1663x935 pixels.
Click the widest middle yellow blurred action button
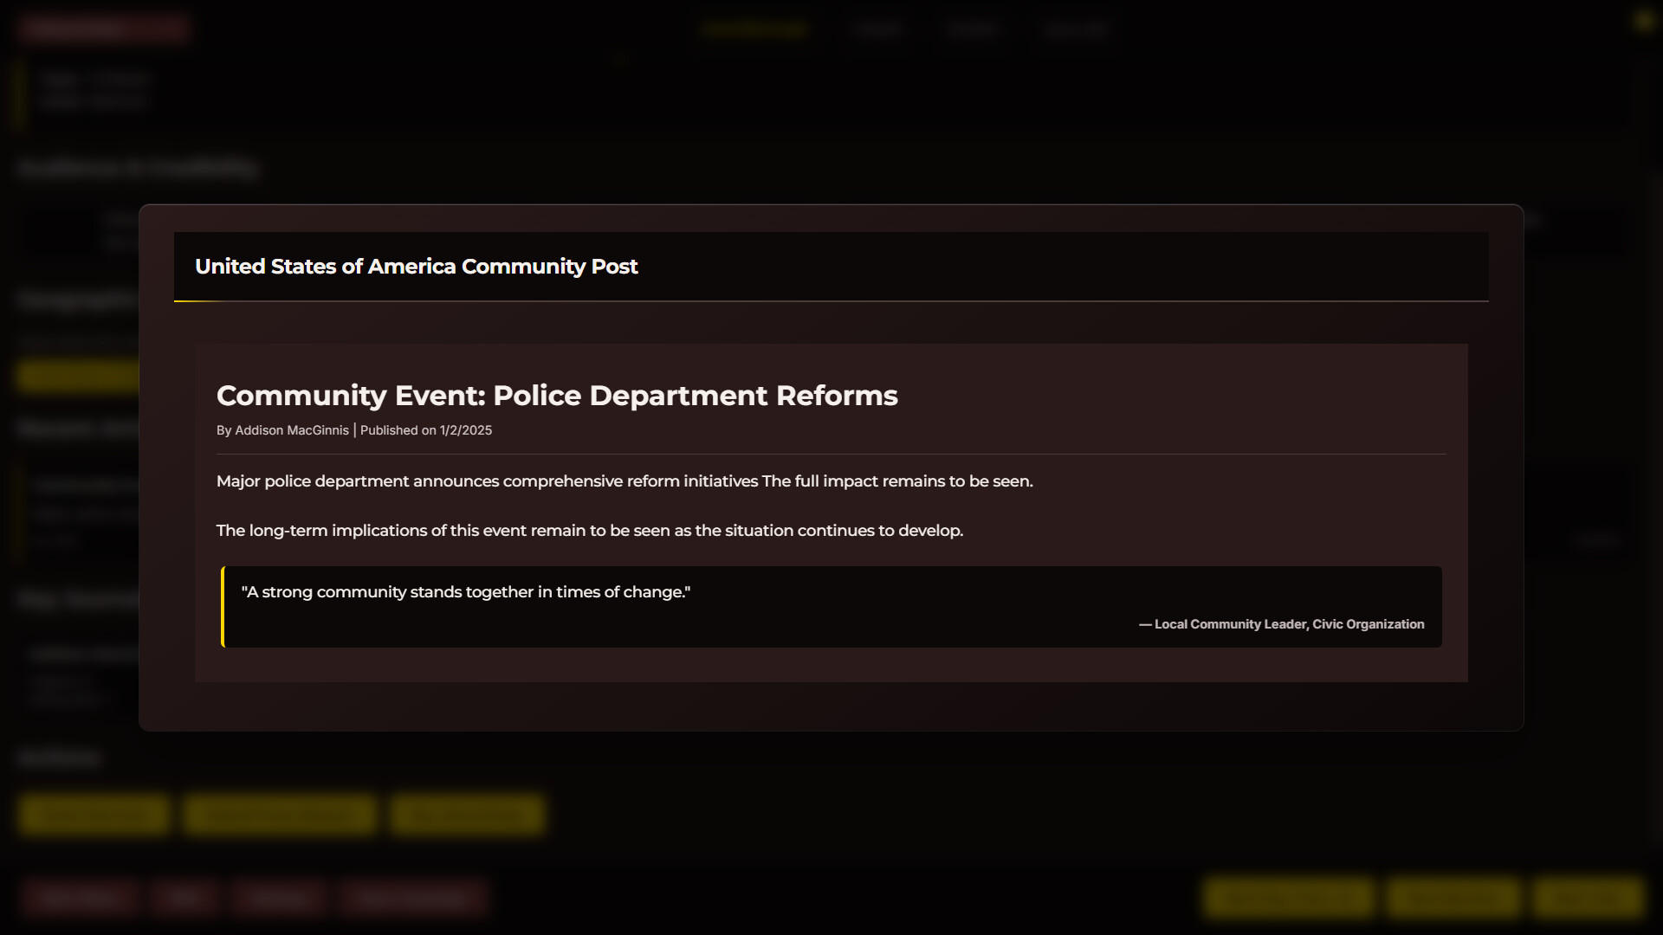279,815
